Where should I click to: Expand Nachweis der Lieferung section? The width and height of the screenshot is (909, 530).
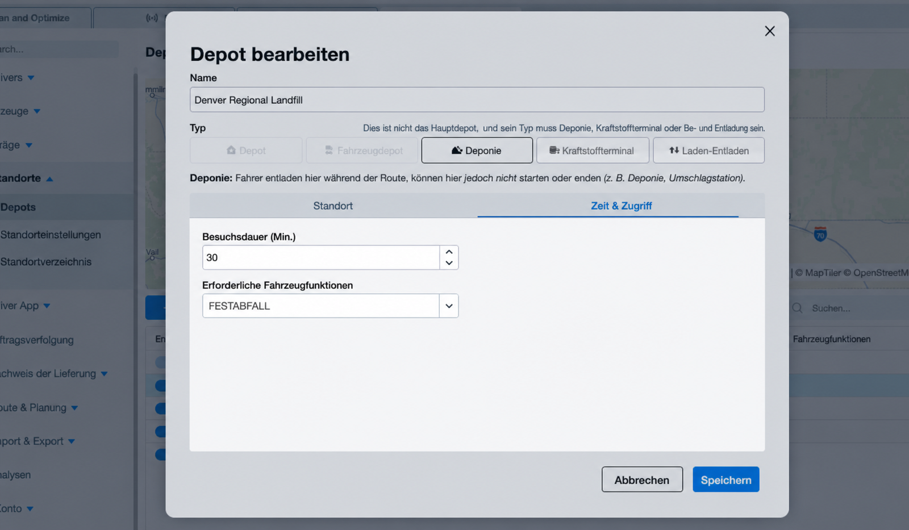click(x=104, y=374)
